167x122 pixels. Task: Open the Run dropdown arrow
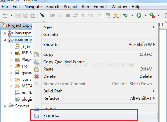tap(145, 15)
